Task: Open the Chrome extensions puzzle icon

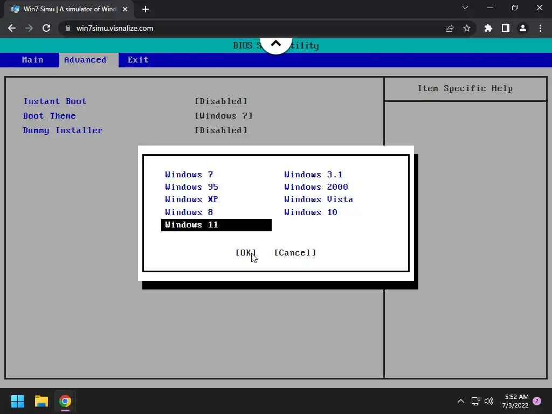Action: 488,28
